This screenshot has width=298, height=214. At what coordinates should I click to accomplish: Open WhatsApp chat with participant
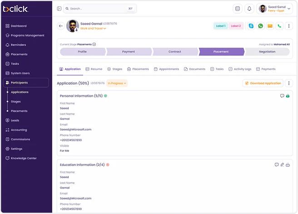tap(260, 26)
